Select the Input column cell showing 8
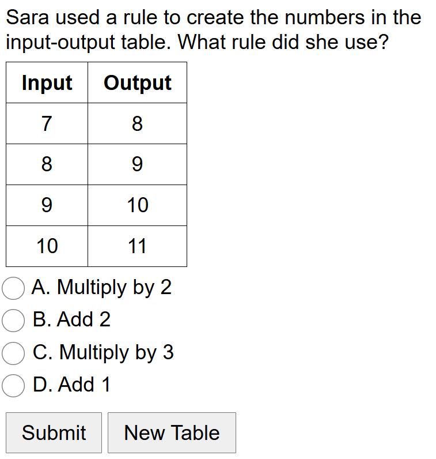 (x=47, y=164)
